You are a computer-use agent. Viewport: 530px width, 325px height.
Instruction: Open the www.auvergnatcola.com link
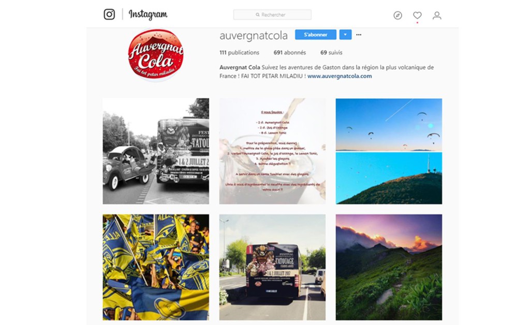coord(340,76)
